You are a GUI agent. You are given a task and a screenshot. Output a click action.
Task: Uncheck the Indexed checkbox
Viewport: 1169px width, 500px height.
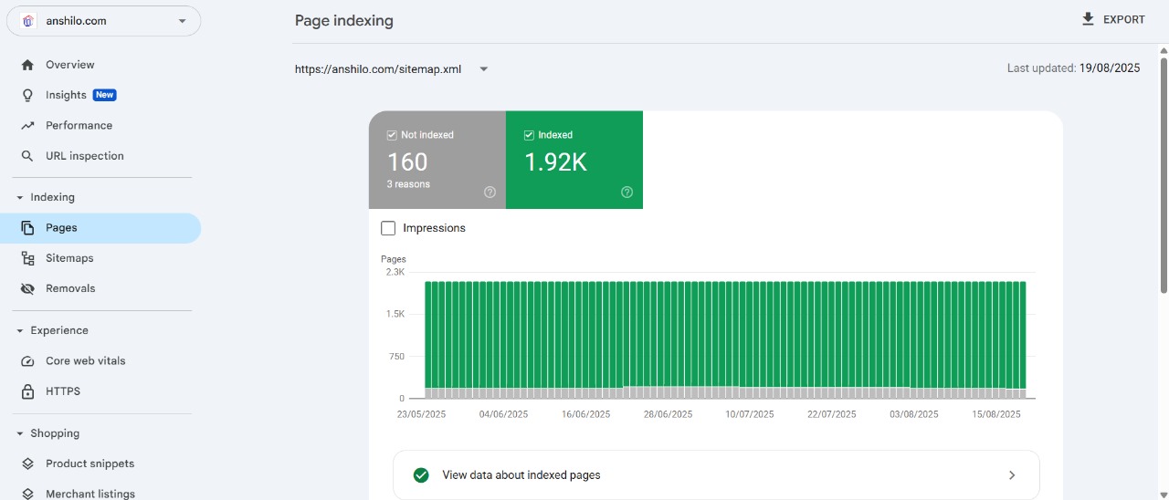529,135
